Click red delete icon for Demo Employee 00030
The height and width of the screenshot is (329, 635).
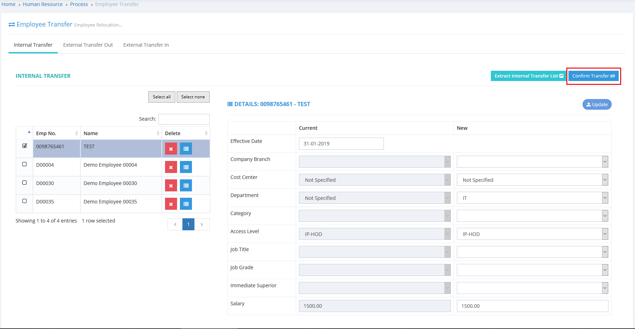tap(171, 186)
